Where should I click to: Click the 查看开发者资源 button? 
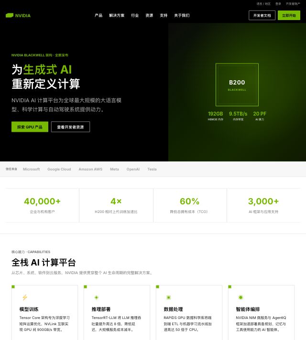[x=70, y=127]
